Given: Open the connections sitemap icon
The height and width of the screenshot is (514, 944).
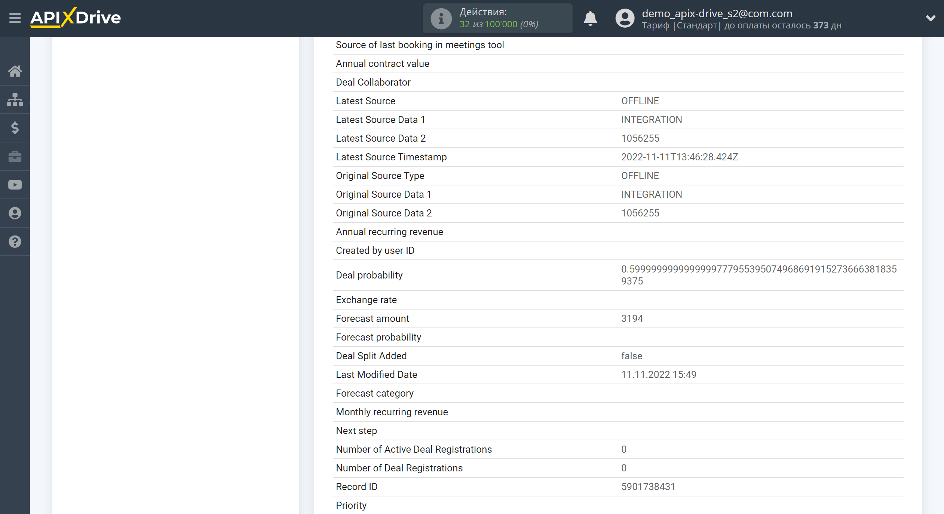Looking at the screenshot, I should 15,99.
